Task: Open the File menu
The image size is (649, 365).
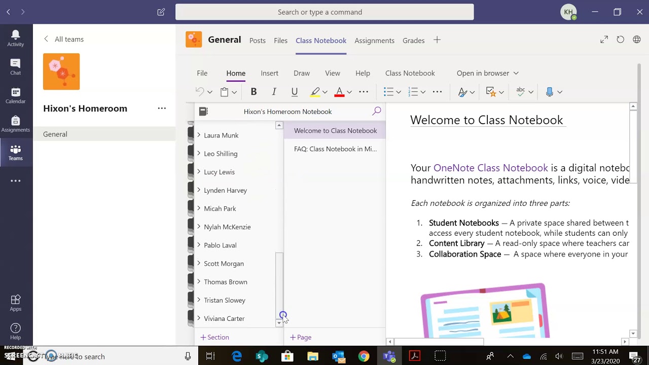Action: tap(202, 73)
